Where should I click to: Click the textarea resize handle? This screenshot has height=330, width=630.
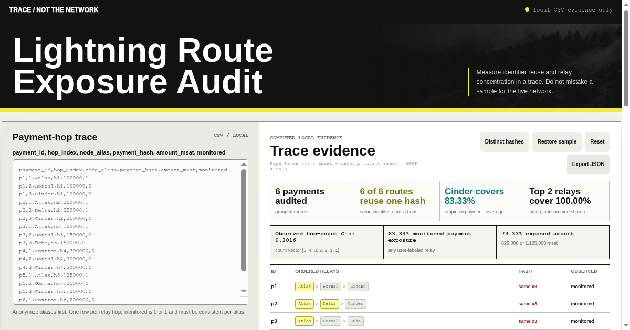(244, 301)
